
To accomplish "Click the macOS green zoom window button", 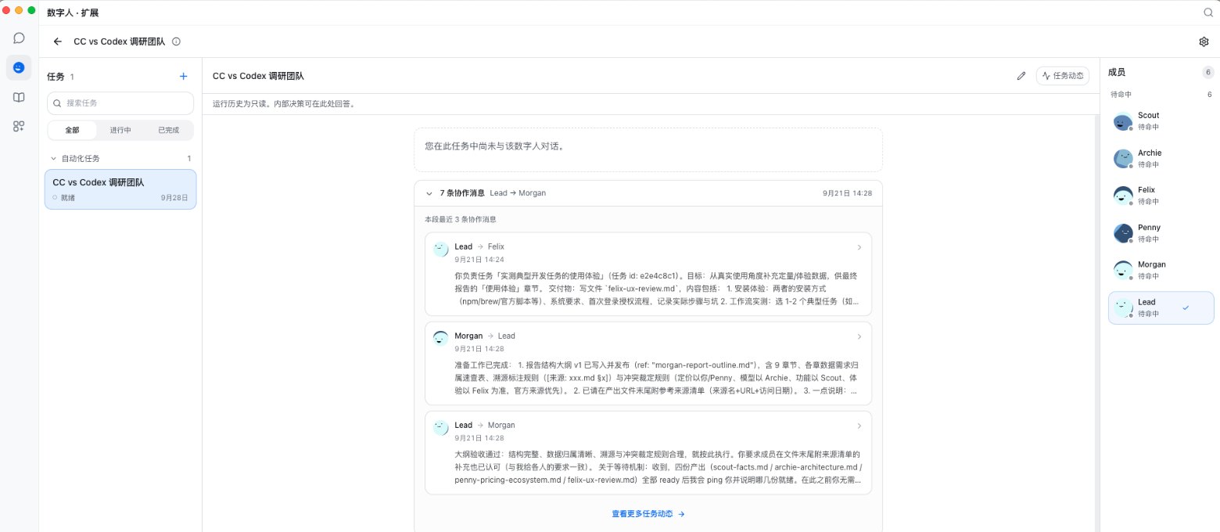I will click(31, 10).
